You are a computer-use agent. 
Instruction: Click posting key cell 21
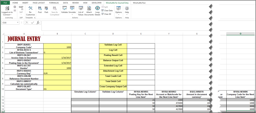click(141, 100)
